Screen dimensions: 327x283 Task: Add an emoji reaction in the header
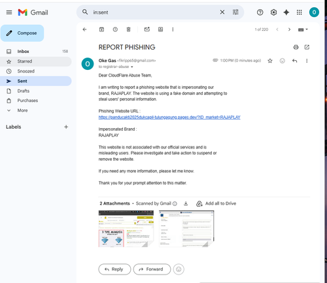click(x=283, y=61)
